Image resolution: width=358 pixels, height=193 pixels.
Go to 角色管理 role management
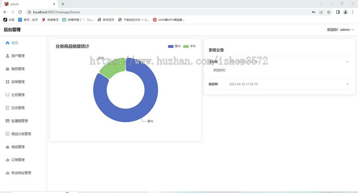[x=15, y=69]
